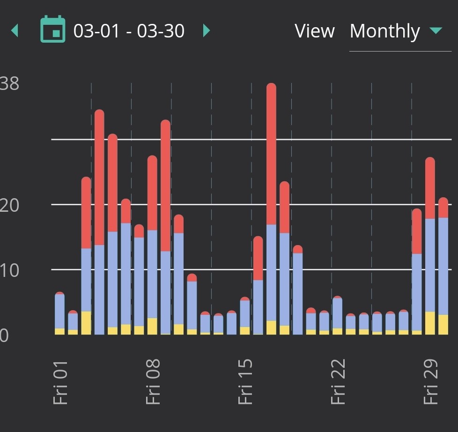Click the Fri 01 bar's blue segment
The width and height of the screenshot is (458, 432).
59,311
